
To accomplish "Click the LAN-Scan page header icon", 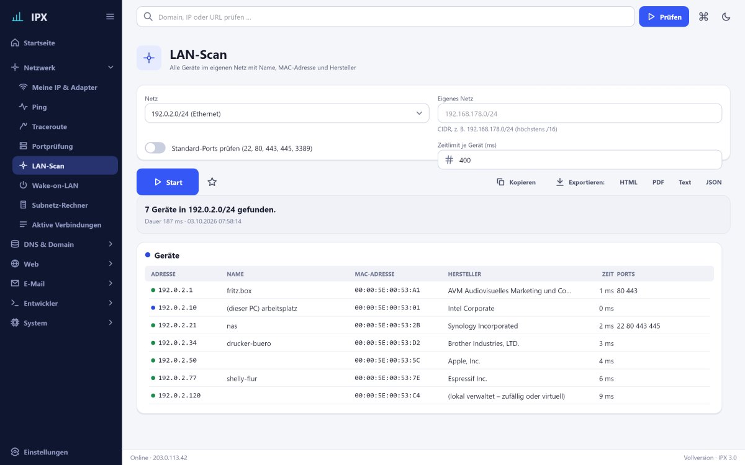I will 149,58.
